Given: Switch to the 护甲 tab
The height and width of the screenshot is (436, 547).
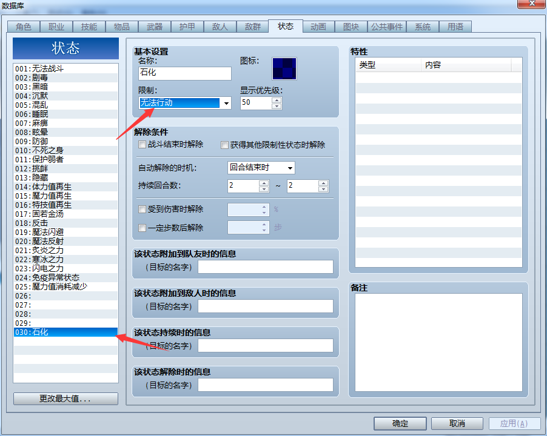Looking at the screenshot, I should click(187, 27).
